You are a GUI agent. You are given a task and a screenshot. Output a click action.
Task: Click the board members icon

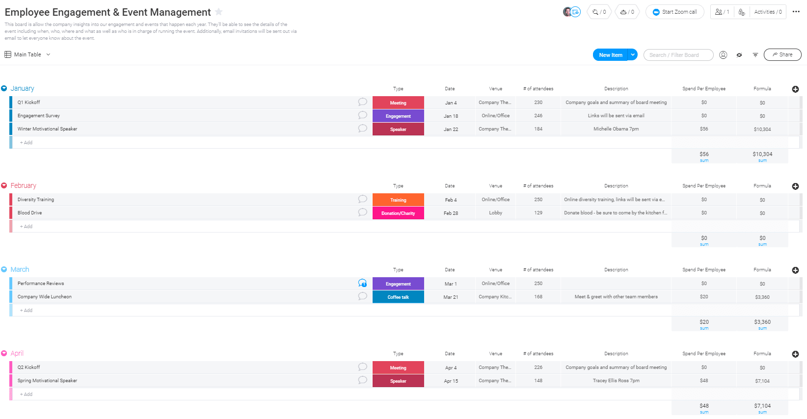click(x=722, y=12)
